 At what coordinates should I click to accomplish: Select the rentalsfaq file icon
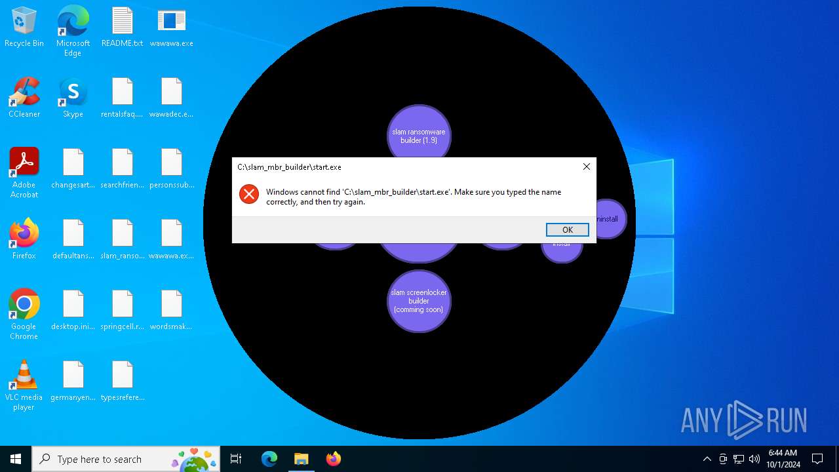pyautogui.click(x=123, y=98)
